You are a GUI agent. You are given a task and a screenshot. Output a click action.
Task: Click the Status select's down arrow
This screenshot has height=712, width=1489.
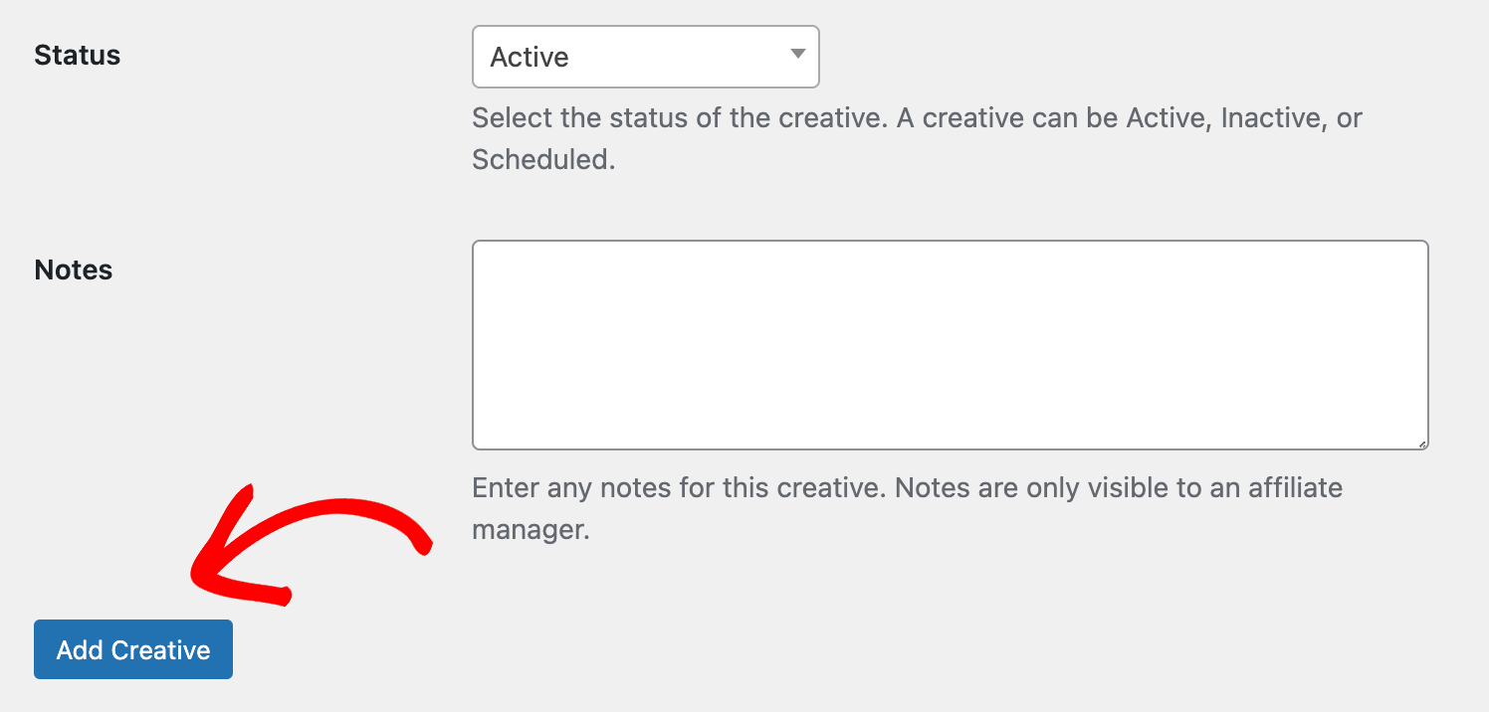pos(797,54)
